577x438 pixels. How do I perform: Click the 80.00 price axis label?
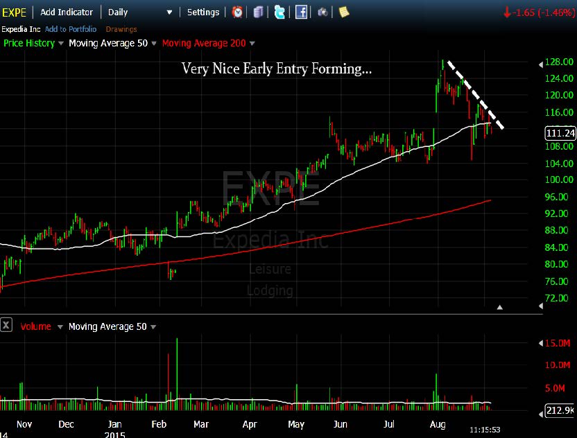556,264
